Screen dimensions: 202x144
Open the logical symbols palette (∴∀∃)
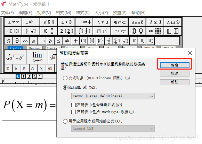click(102, 22)
